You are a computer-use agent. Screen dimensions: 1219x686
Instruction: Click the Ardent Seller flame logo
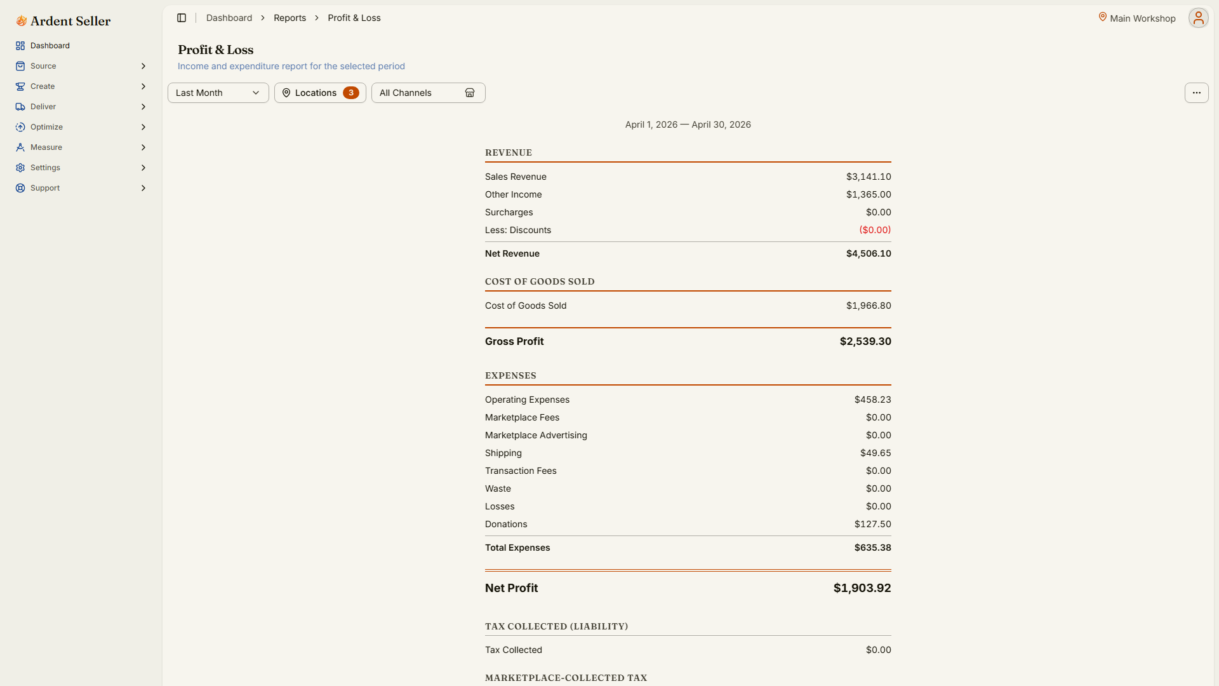(x=22, y=21)
